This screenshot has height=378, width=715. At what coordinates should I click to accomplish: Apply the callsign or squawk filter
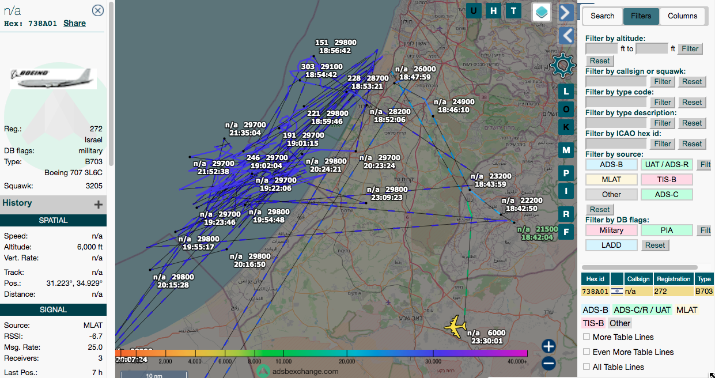tap(663, 82)
